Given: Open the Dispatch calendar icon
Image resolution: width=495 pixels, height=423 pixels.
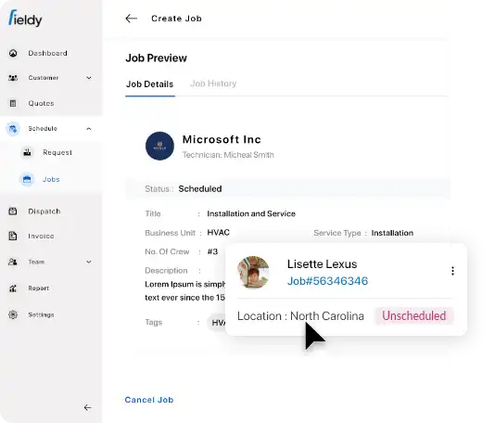Looking at the screenshot, I should 13,211.
